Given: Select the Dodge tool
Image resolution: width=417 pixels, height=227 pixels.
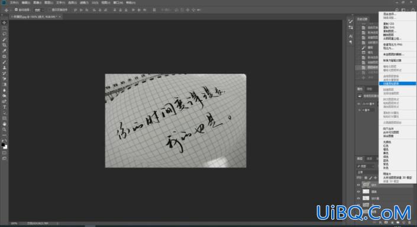Looking at the screenshot, I should pos(4,96).
